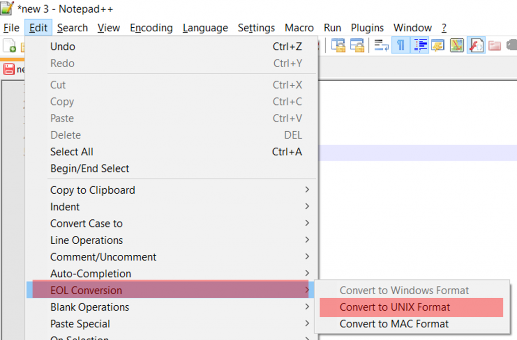Expand the Convert Case to submenu

(172, 223)
